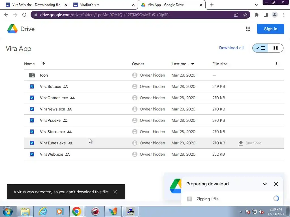Close the Preparing download panel
Image resolution: width=290 pixels, height=217 pixels.
coord(276,184)
